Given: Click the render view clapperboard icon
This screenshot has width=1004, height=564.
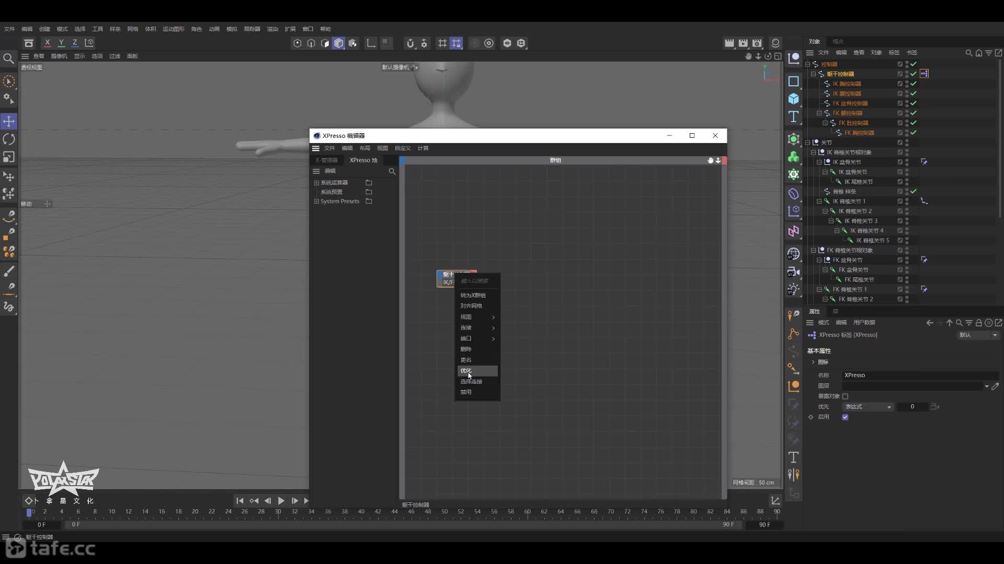Looking at the screenshot, I should click(x=729, y=43).
